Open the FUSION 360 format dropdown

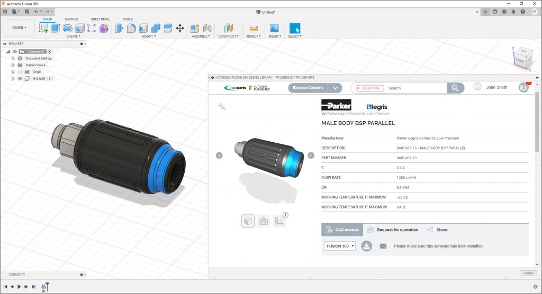340,246
